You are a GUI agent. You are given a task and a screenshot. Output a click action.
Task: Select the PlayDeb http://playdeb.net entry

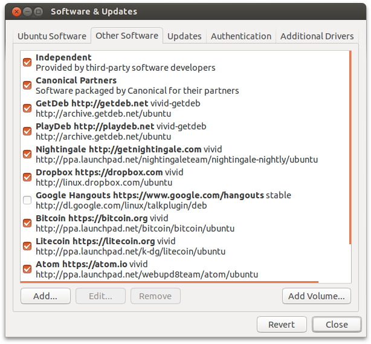121,131
